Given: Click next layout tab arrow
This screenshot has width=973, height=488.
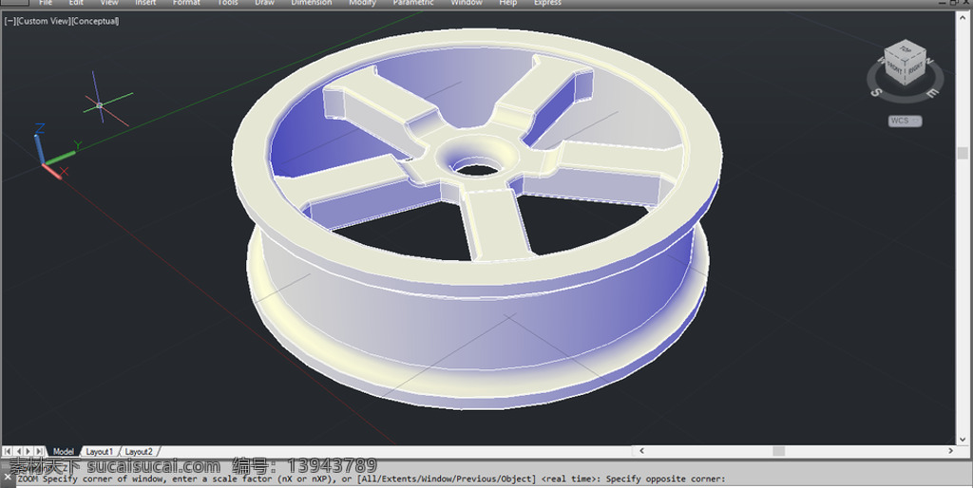Looking at the screenshot, I should click(29, 451).
